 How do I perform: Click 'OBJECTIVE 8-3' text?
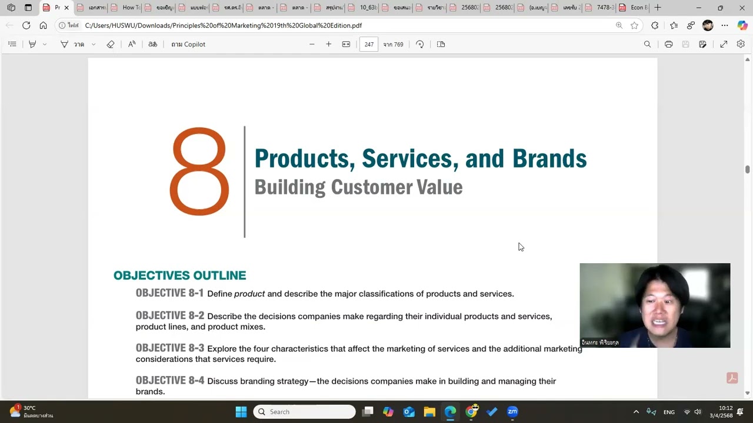pos(169,348)
